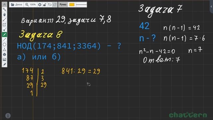Viewport: 213px width, 120px height.
Task: Expand the right side panel arrow
Action: point(211,7)
